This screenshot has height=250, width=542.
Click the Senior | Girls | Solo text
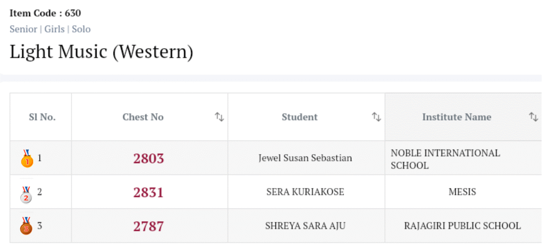(x=50, y=29)
